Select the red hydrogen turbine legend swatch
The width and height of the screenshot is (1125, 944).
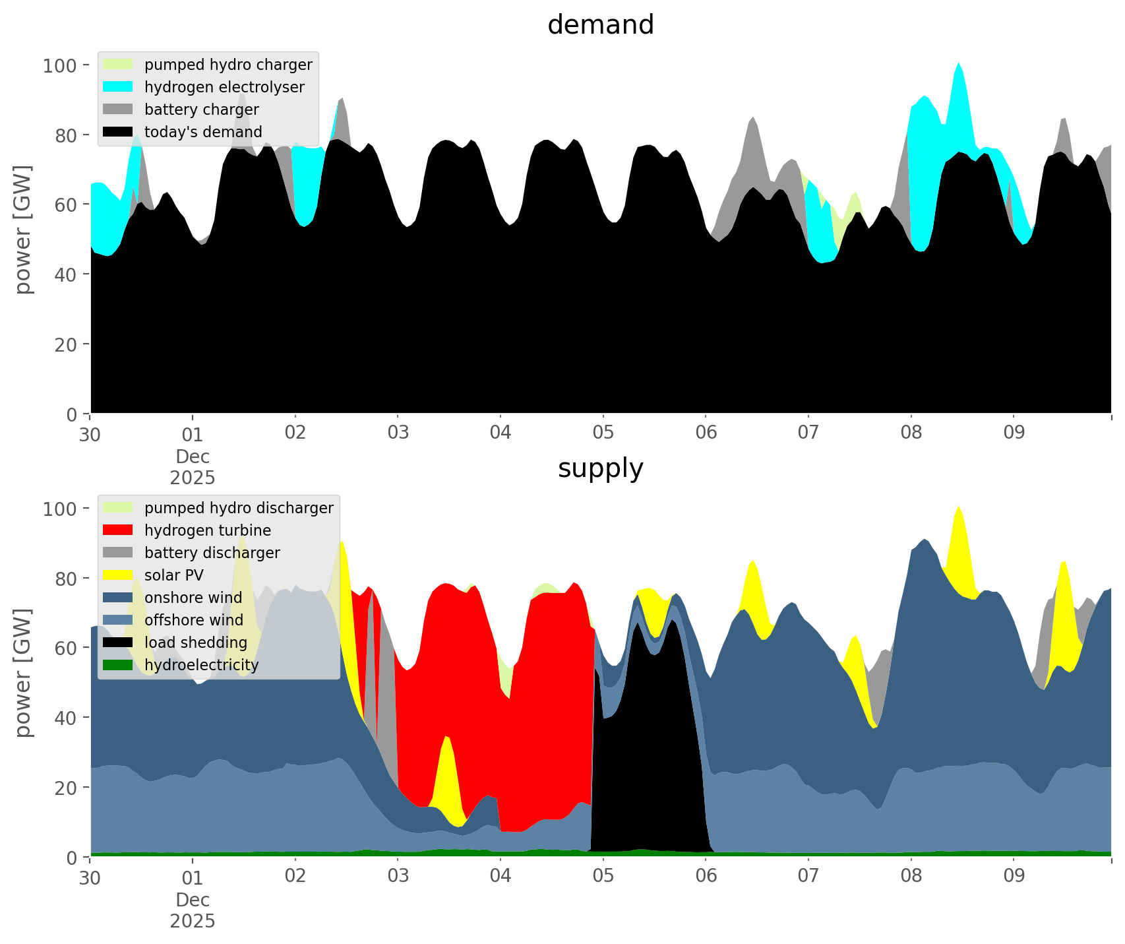tap(118, 530)
